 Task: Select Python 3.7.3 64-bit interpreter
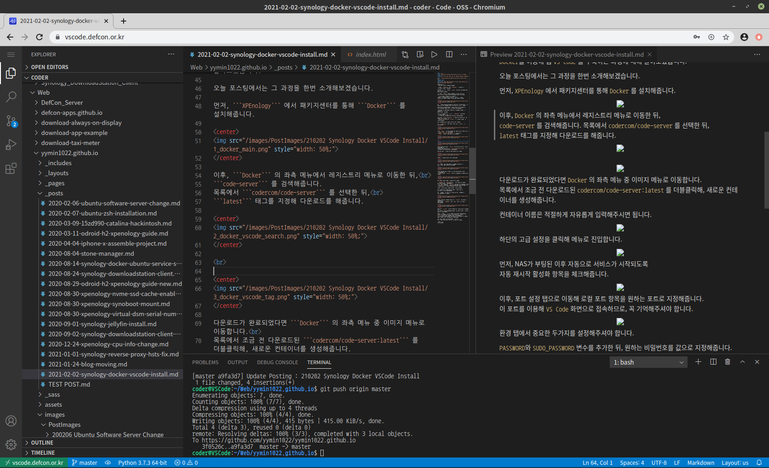click(142, 463)
